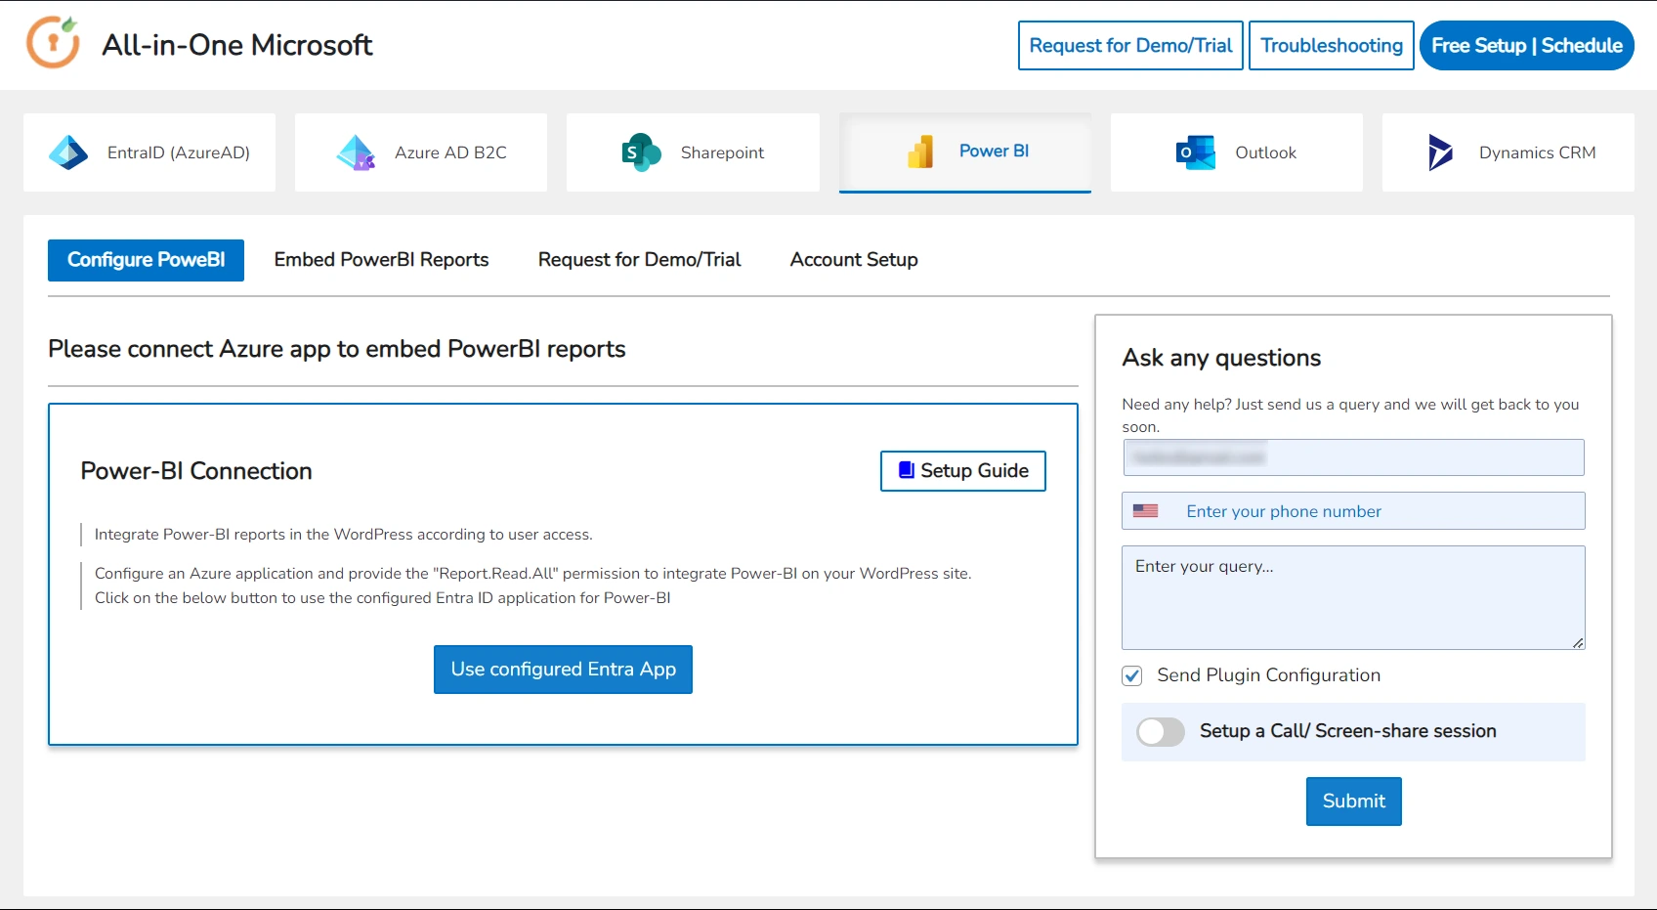Open Embed PowerBI Reports sub-tab
The width and height of the screenshot is (1657, 910).
coord(381,260)
